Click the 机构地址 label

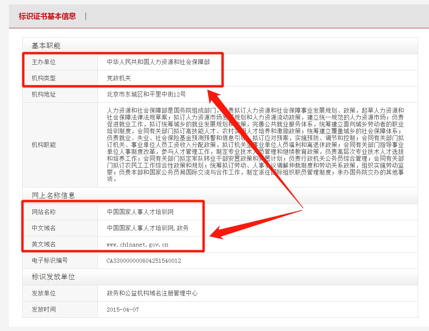[44, 95]
